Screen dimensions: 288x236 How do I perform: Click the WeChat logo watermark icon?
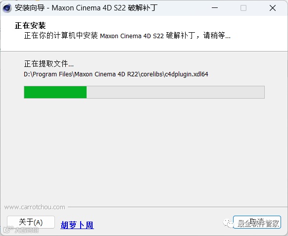click(x=228, y=223)
